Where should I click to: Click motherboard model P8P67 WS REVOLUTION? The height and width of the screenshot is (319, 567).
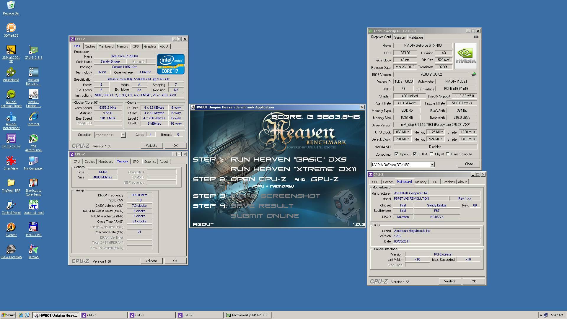421,198
